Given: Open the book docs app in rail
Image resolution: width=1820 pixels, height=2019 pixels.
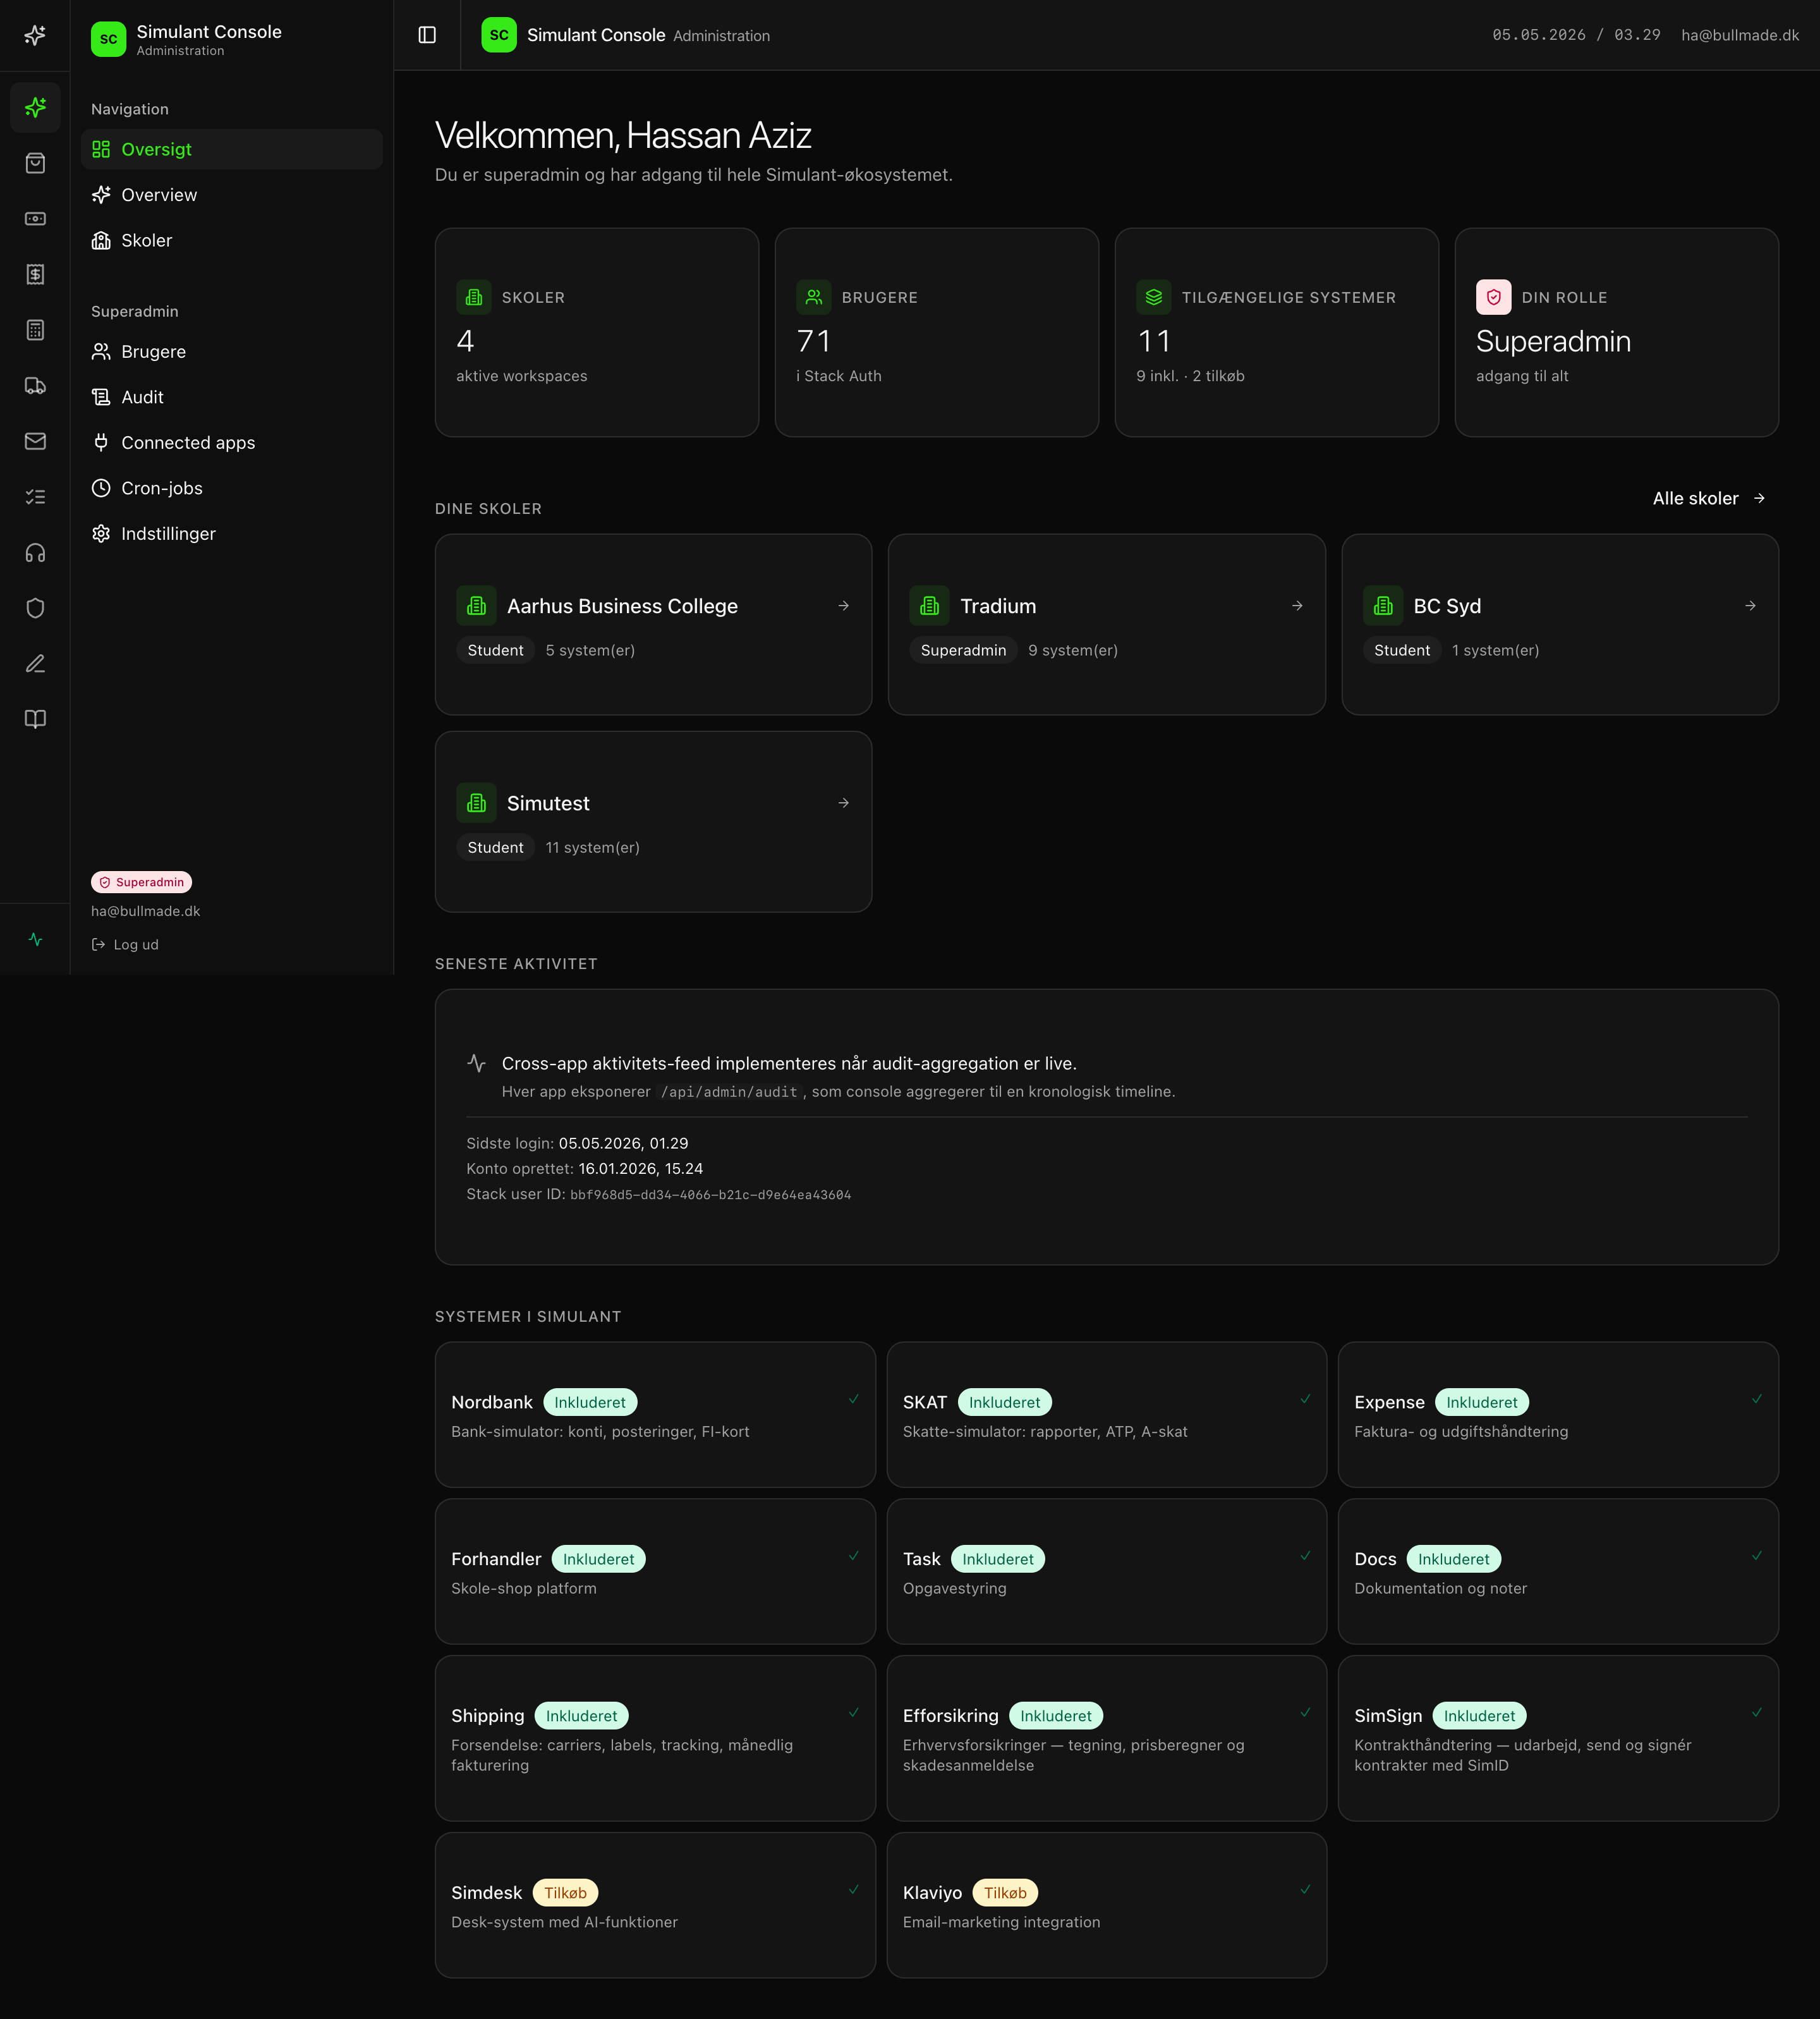Looking at the screenshot, I should coord(35,719).
